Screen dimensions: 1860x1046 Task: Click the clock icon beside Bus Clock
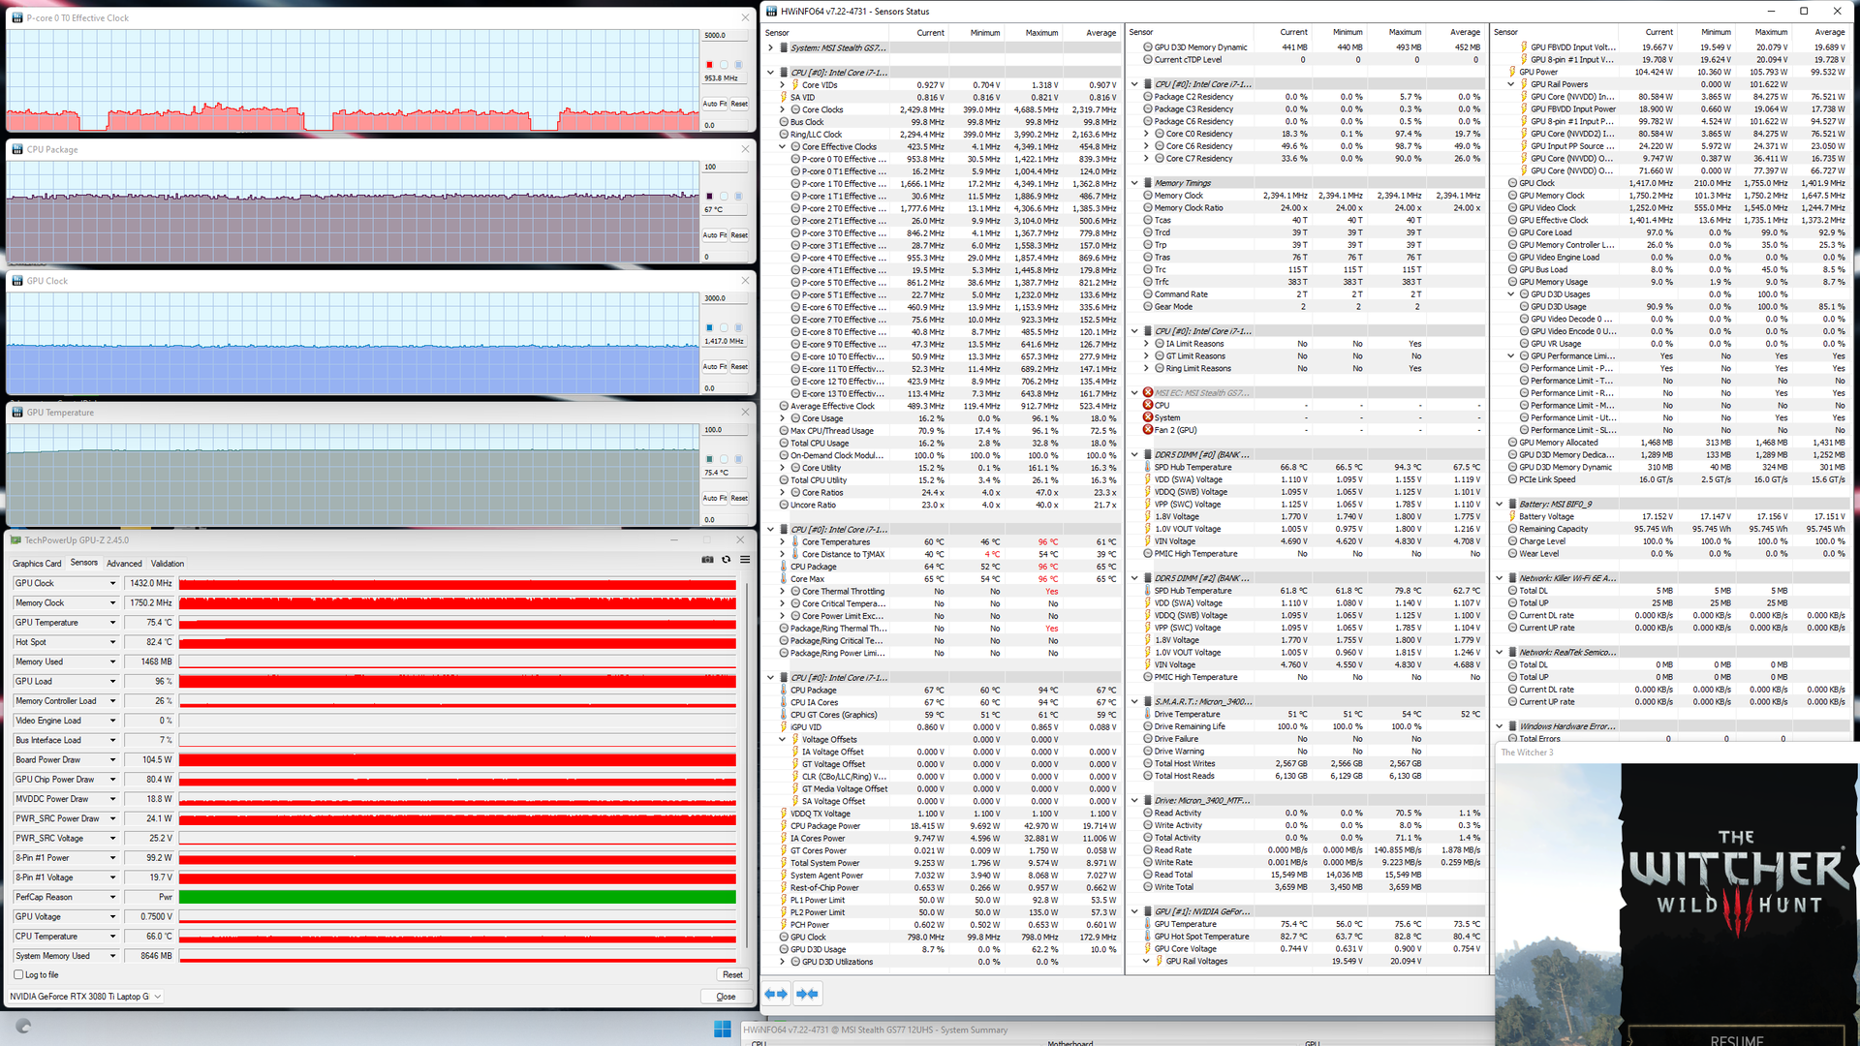784,122
